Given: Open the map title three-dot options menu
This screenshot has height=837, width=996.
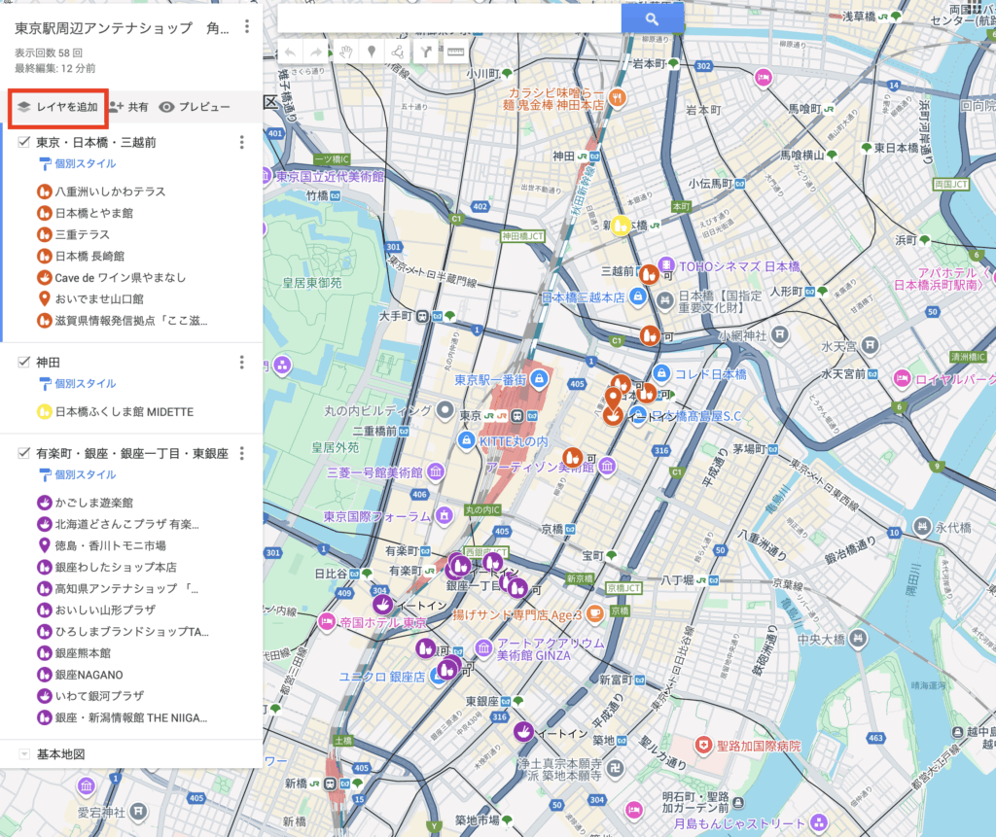Looking at the screenshot, I should (247, 27).
